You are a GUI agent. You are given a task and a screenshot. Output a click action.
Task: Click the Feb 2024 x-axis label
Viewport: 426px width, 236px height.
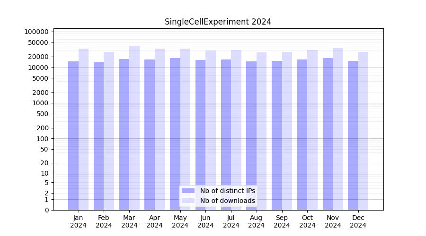[x=104, y=221]
